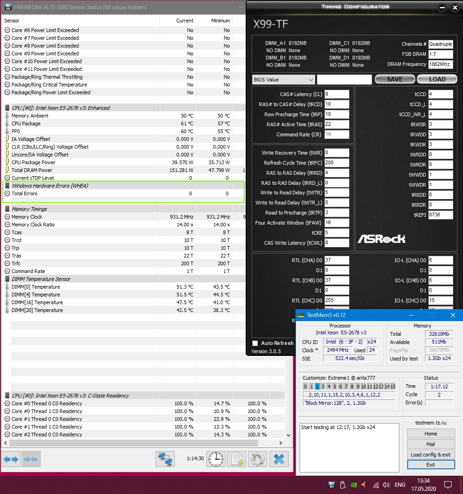
Task: Click the Four Activate Window (tFAW) field
Action: [x=337, y=223]
